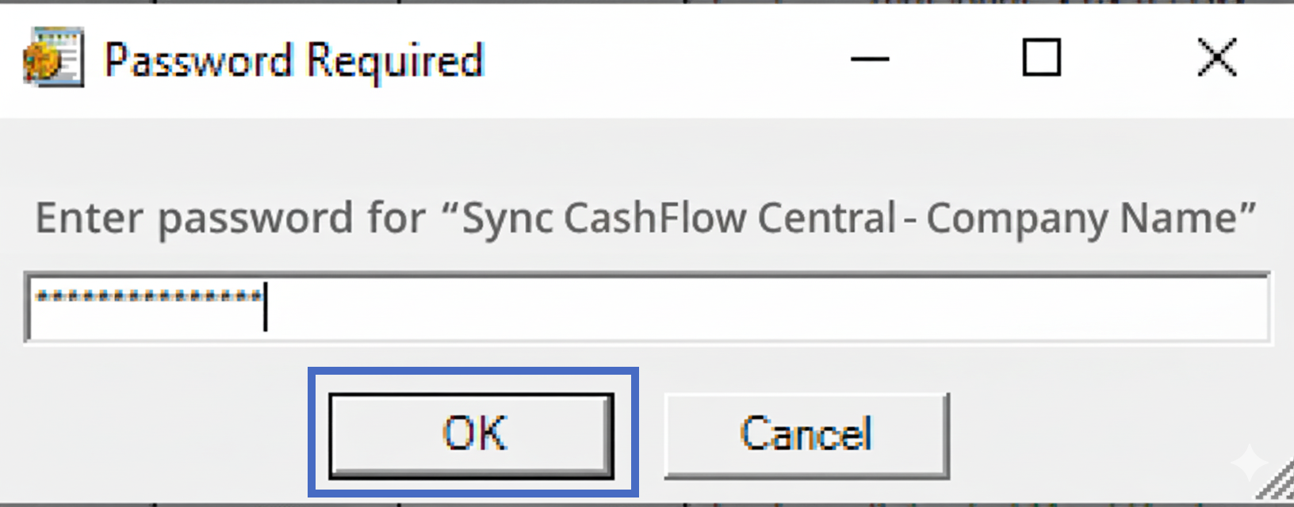Screen dimensions: 1294x507
Task: Close the Password Required dialog
Action: (x=1216, y=58)
